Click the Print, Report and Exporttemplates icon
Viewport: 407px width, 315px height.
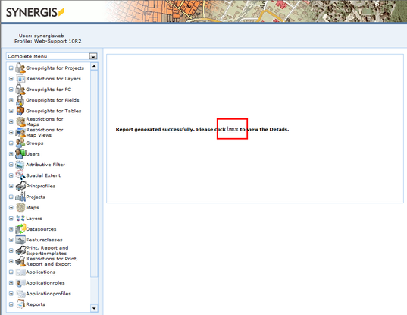(20, 250)
